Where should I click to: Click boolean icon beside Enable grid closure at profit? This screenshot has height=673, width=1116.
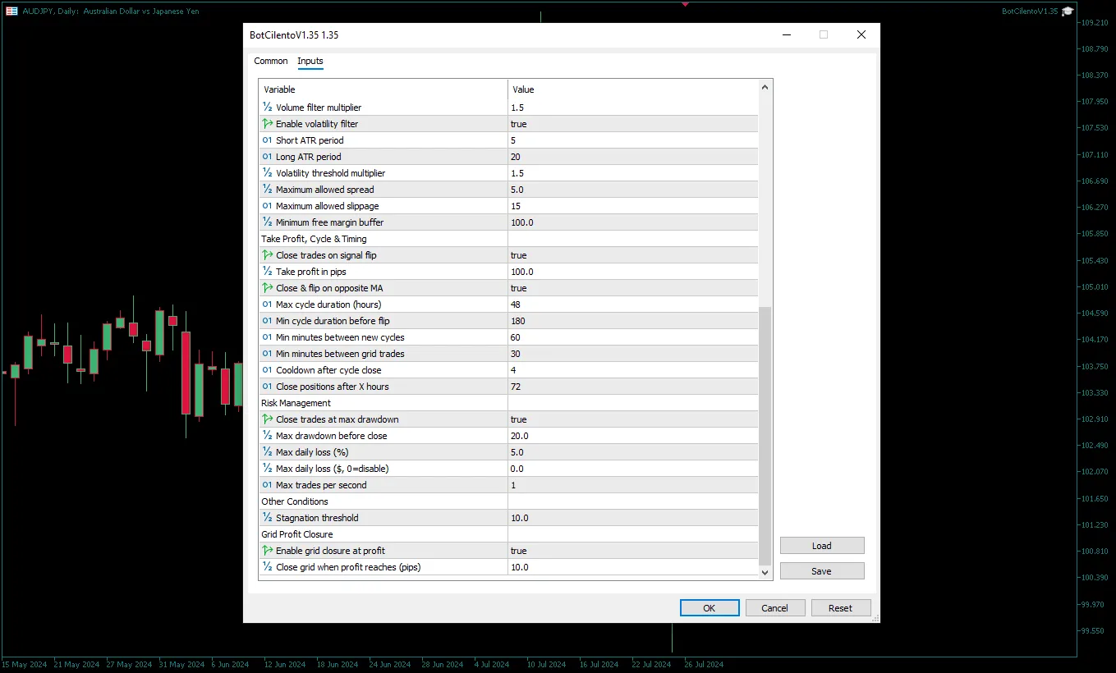[x=267, y=551]
